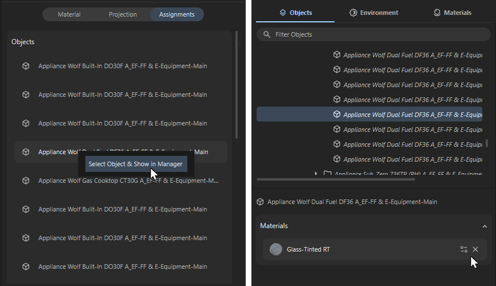
Task: Click the highlighted row in the Assignments objects list
Action: [121, 152]
